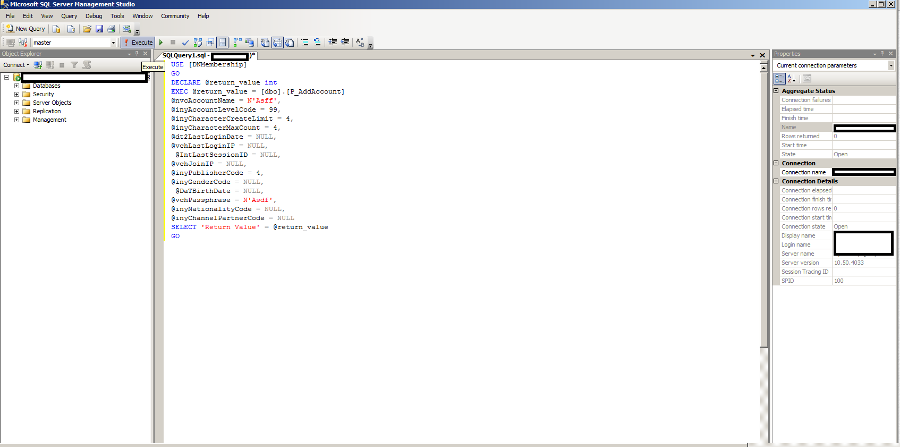
Task: Toggle Include Actual Execution Plan
Action: [237, 43]
